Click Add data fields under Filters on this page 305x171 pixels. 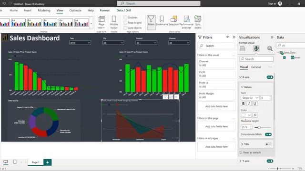click(216, 126)
